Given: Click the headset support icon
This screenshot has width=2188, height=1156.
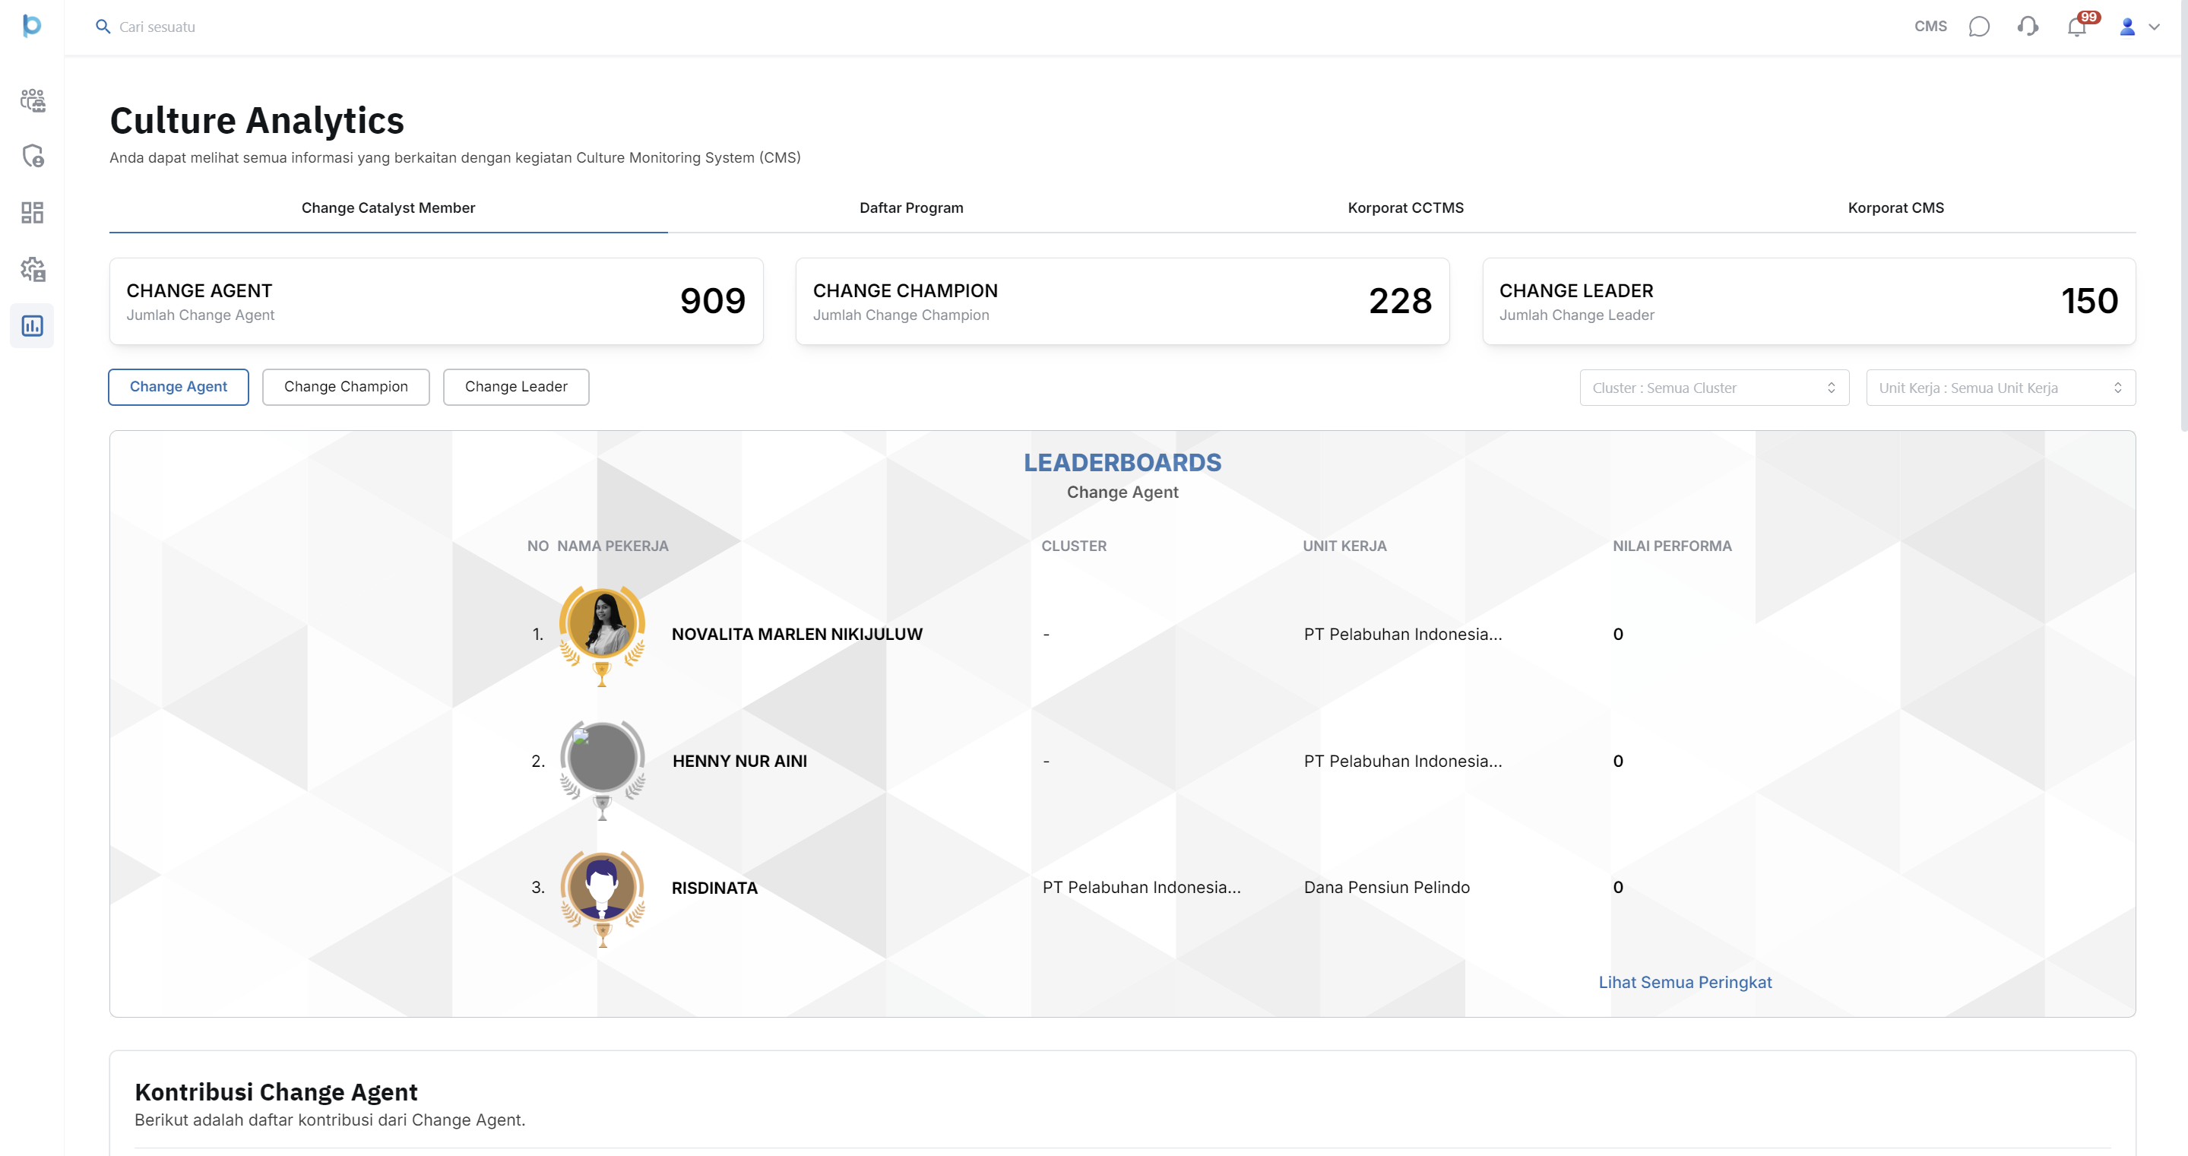Looking at the screenshot, I should (2027, 27).
